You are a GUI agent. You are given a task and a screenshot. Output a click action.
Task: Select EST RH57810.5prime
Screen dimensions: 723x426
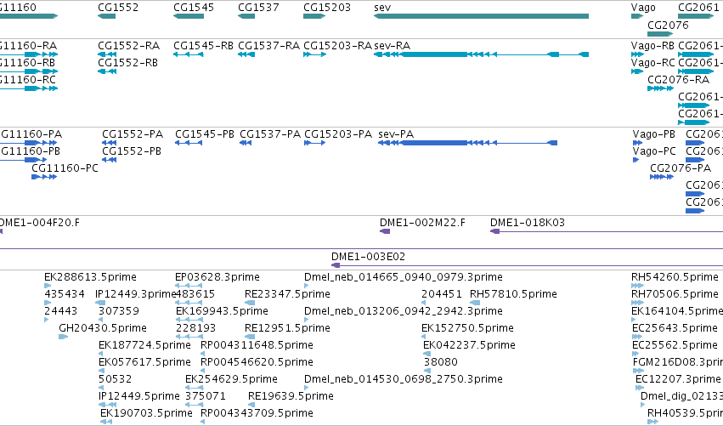click(513, 294)
